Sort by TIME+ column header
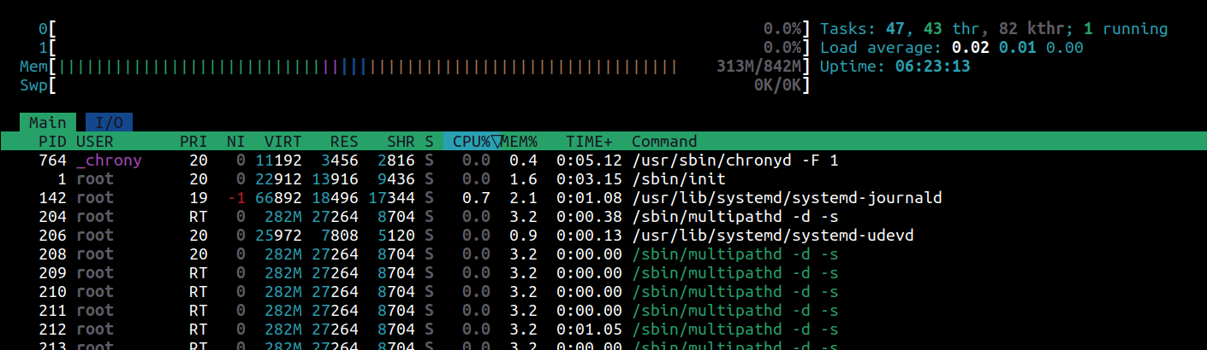The image size is (1207, 350). tap(589, 142)
